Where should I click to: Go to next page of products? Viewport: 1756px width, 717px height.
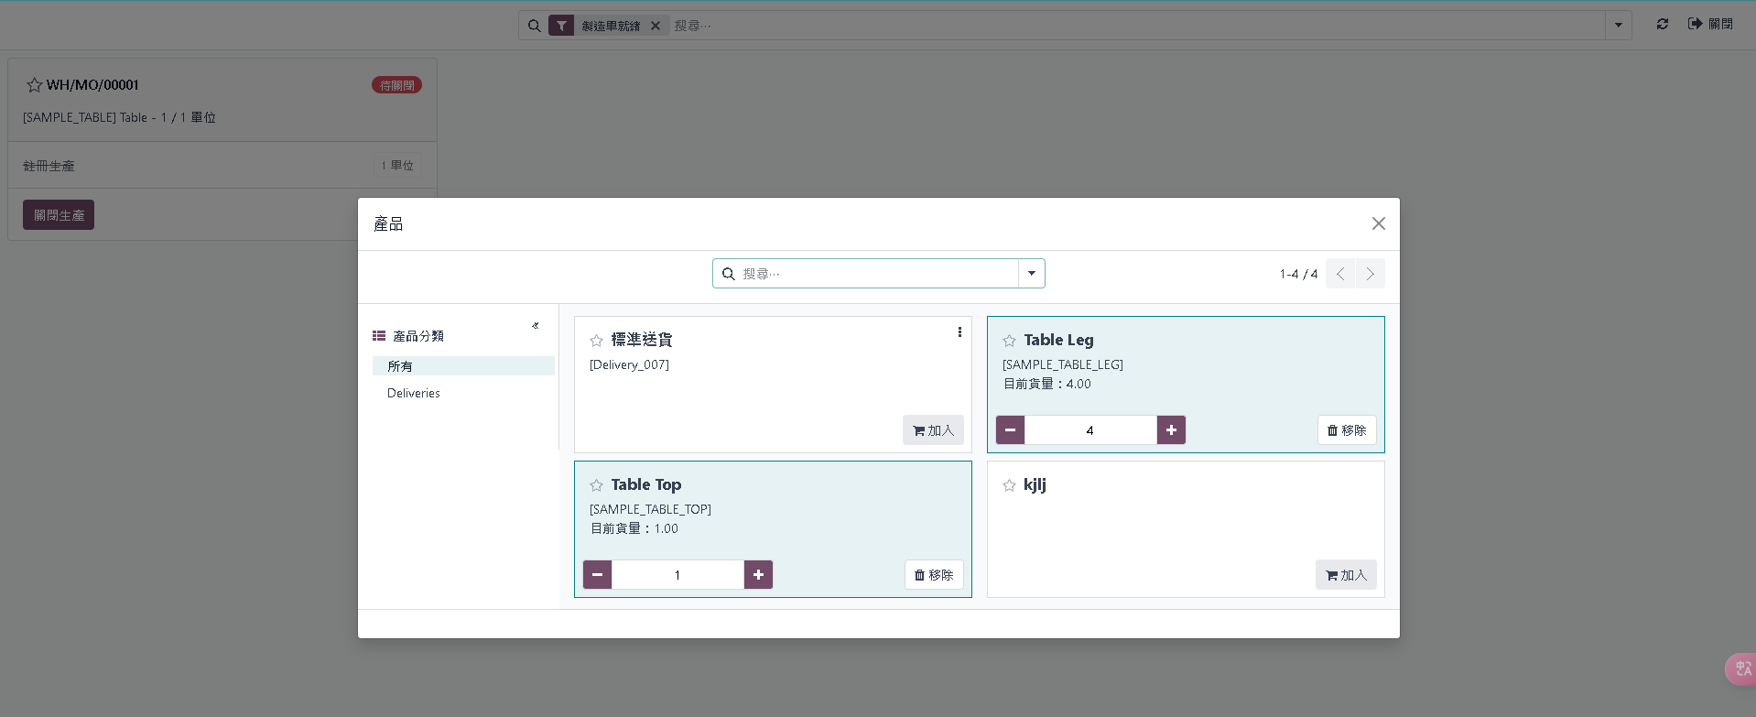pyautogui.click(x=1370, y=274)
